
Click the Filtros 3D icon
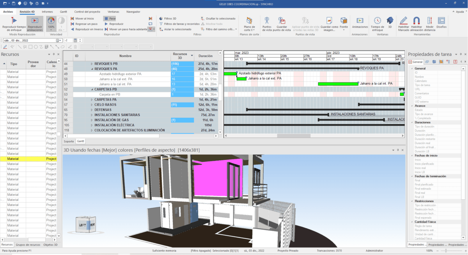161,18
